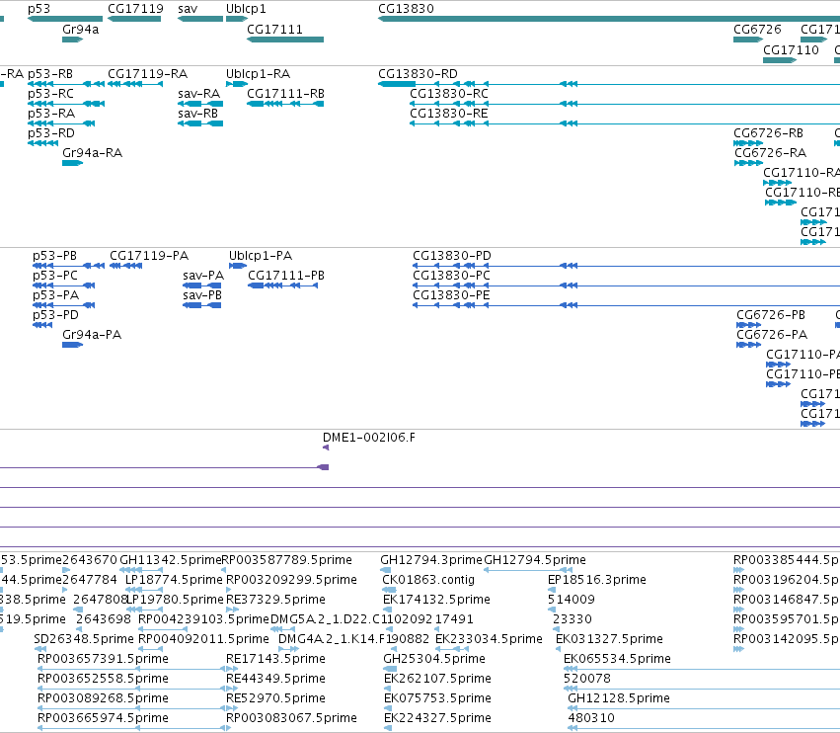The height and width of the screenshot is (733, 840).
Task: Select transcript p53-RD
Action: (51, 133)
